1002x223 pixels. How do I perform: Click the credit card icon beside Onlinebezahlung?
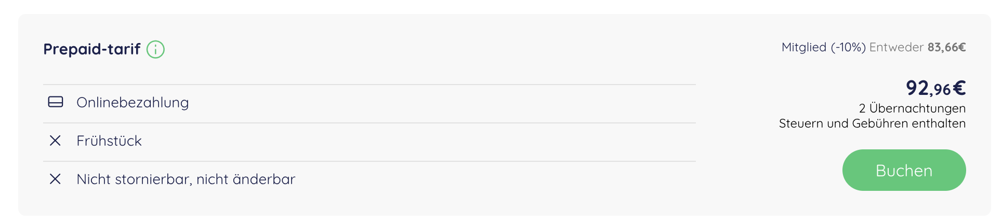coord(56,102)
